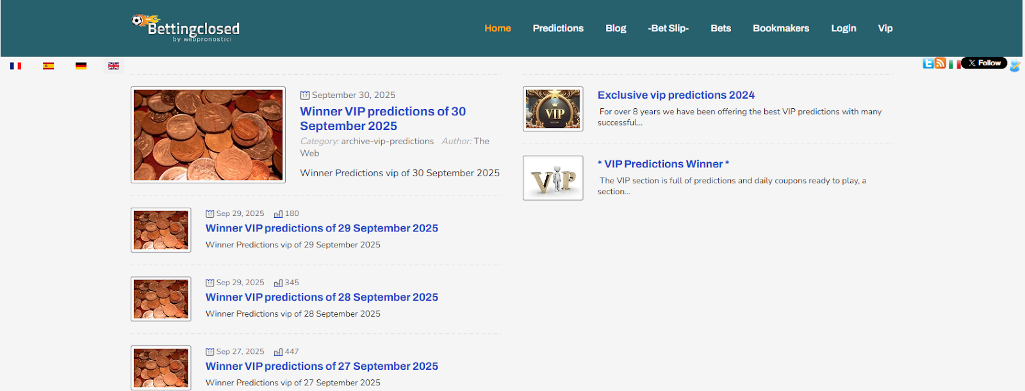Open Exclusive vip predictions 2024 article
This screenshot has height=391, width=1025.
tap(676, 95)
